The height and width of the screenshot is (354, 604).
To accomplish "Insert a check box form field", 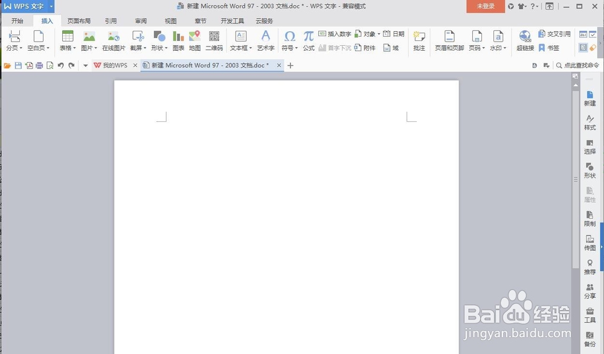I will coord(593,34).
